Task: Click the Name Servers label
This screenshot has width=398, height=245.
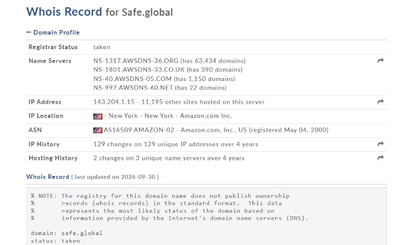Action: coord(50,61)
